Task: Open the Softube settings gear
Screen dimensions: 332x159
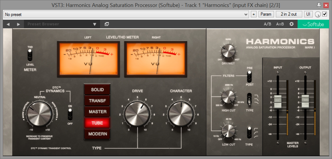Action: pos(292,24)
